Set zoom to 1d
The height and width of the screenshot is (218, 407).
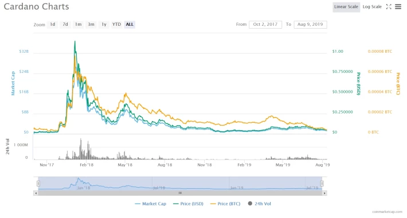(x=52, y=25)
